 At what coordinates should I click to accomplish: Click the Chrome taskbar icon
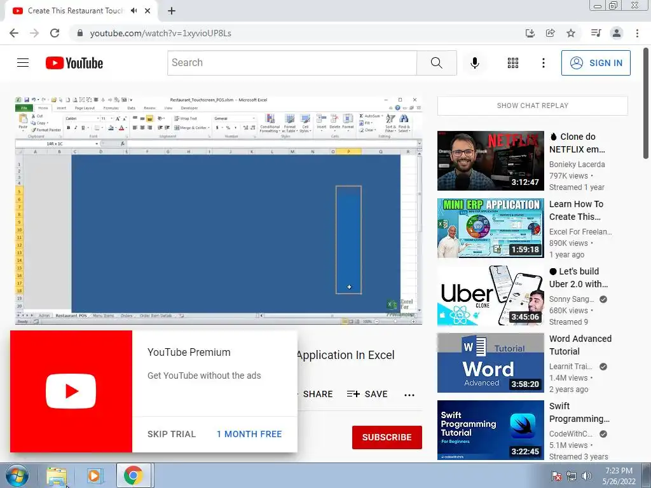pos(133,475)
